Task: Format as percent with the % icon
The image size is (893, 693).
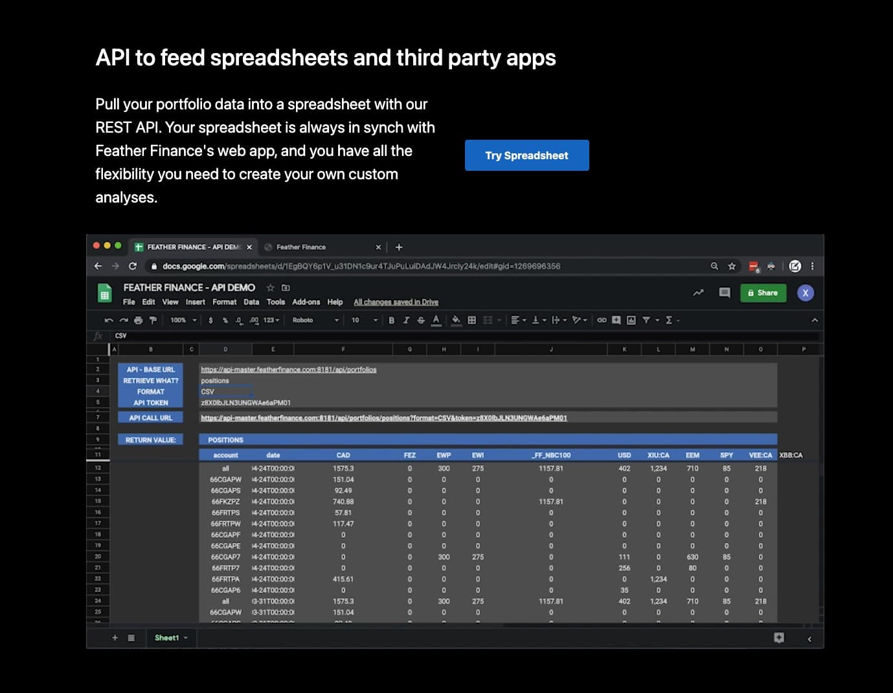Action: tap(225, 320)
